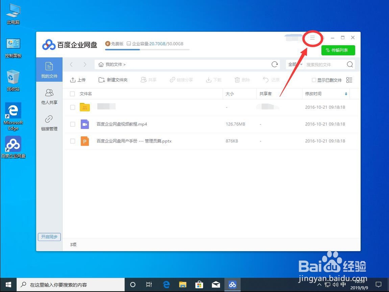Select the 我的文件 sidebar icon
This screenshot has width=389, height=292.
[x=49, y=70]
